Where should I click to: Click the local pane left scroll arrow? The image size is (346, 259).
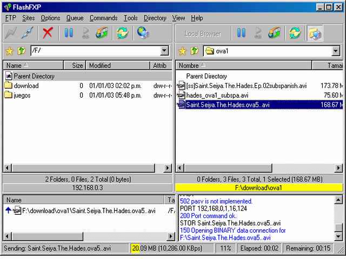pyautogui.click(x=180, y=168)
